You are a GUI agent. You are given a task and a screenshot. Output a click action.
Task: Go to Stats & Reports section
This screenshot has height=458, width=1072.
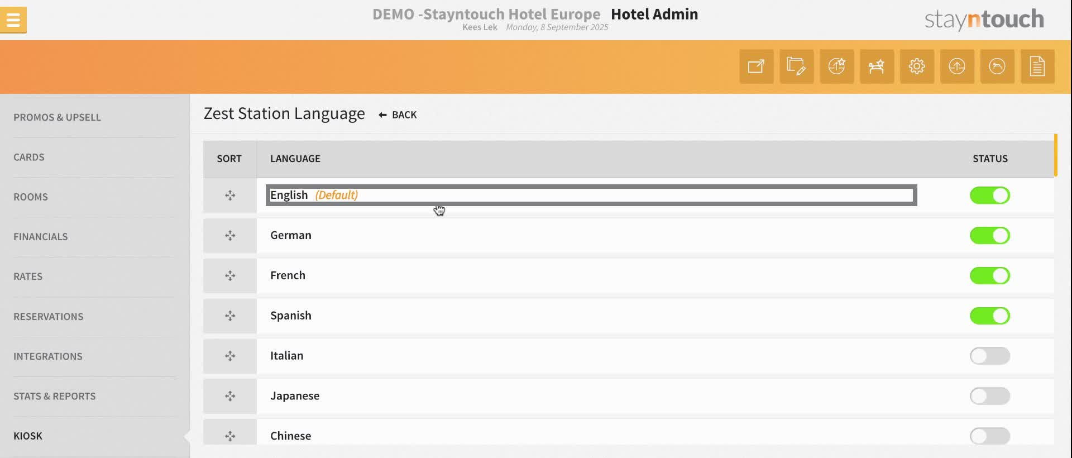coord(55,397)
